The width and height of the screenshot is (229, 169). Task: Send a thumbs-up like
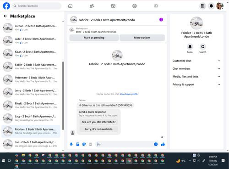coord(163,144)
